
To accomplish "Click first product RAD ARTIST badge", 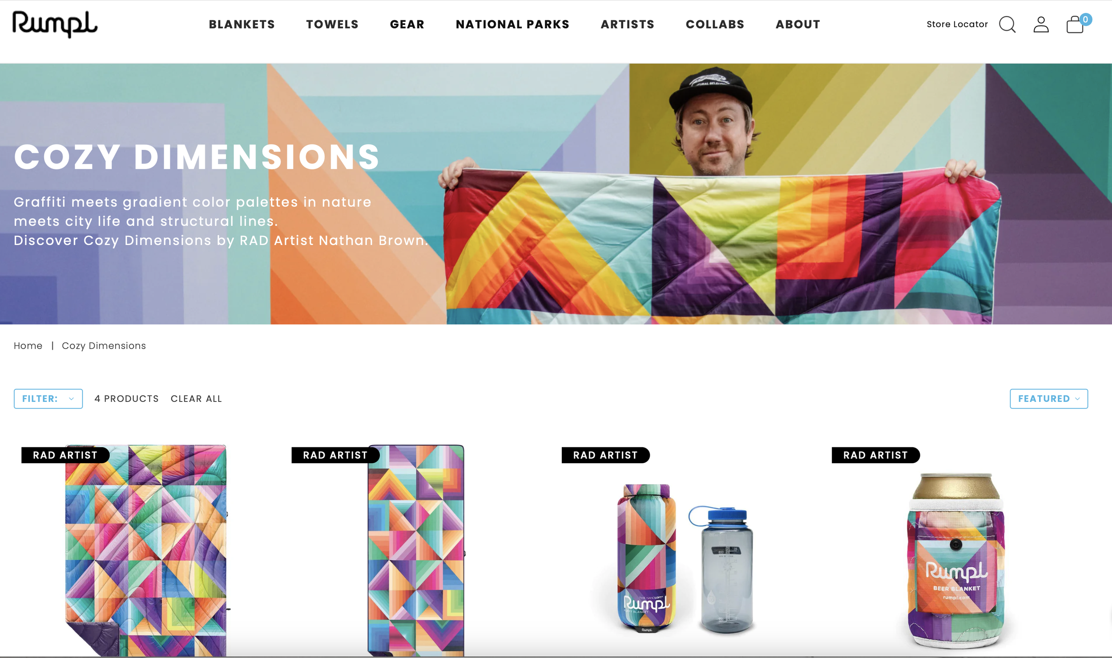I will click(65, 455).
